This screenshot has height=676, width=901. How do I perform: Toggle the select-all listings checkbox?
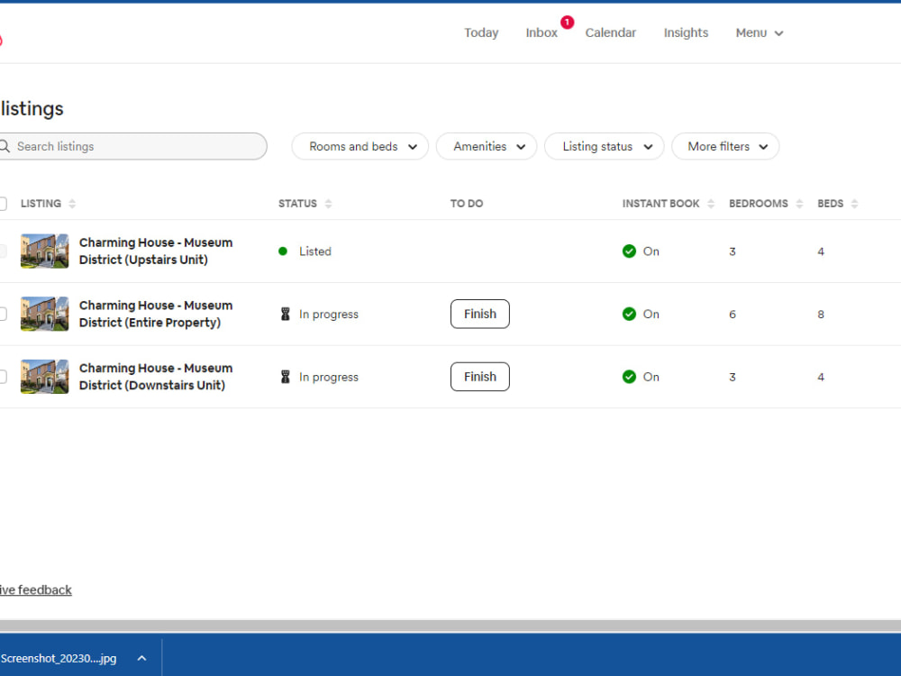(3, 204)
